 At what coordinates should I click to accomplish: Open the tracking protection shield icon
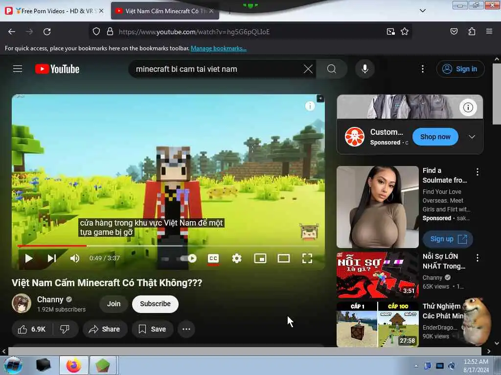point(96,32)
